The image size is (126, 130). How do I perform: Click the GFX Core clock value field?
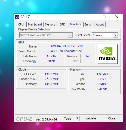tap(51, 74)
